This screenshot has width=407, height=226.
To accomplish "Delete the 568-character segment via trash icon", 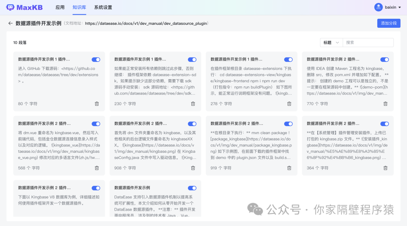I will [x=96, y=168].
